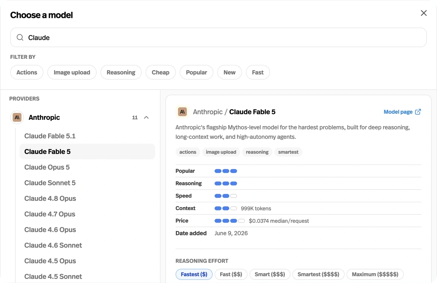Select Claude 4.7 Opus model
Image resolution: width=437 pixels, height=283 pixels.
(87, 214)
